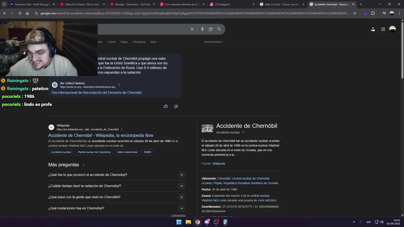This screenshot has width=404, height=227.
Task: Show hidden system tray icons
Action: [x=354, y=222]
